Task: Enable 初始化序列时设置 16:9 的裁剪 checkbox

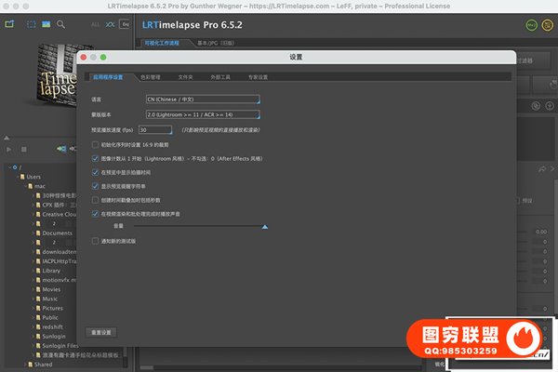Action: point(94,145)
